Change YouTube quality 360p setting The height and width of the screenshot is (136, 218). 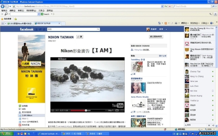[x=110, y=111]
